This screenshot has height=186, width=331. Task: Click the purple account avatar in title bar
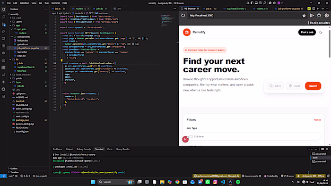click(279, 3)
